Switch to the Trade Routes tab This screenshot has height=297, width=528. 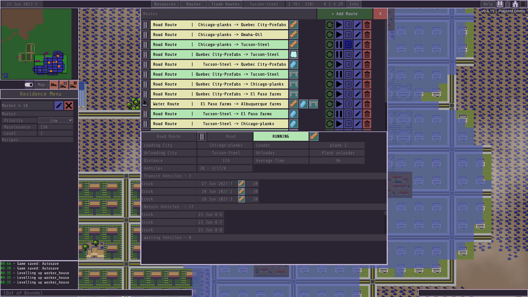[225, 4]
